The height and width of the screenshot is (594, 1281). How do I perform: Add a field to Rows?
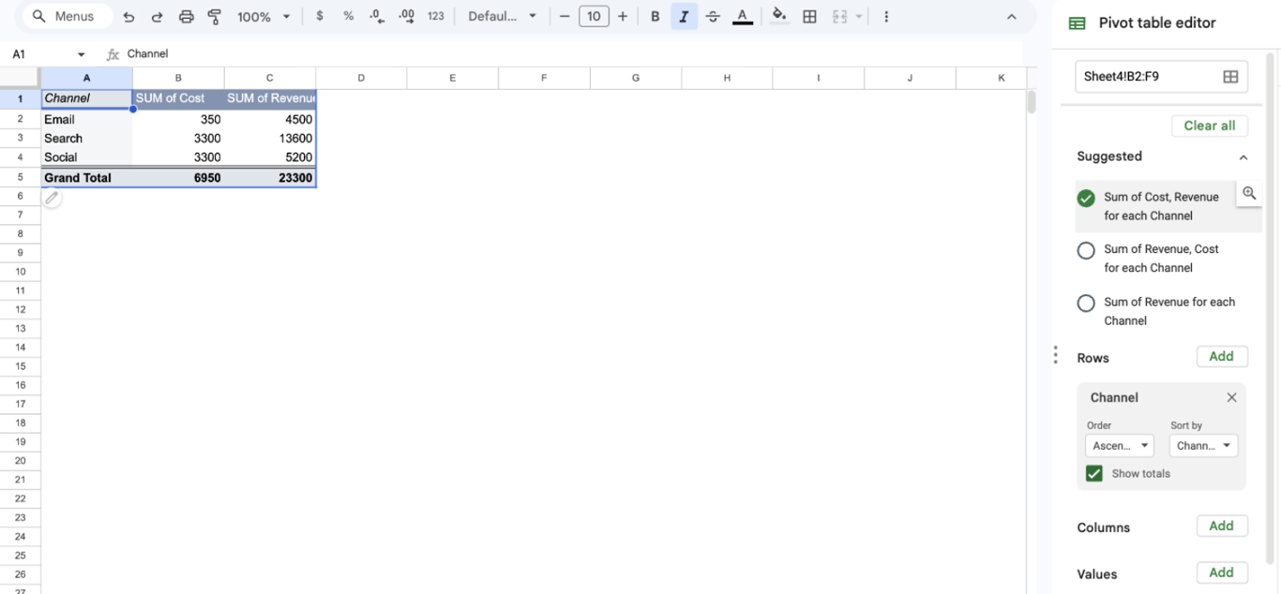(x=1222, y=356)
